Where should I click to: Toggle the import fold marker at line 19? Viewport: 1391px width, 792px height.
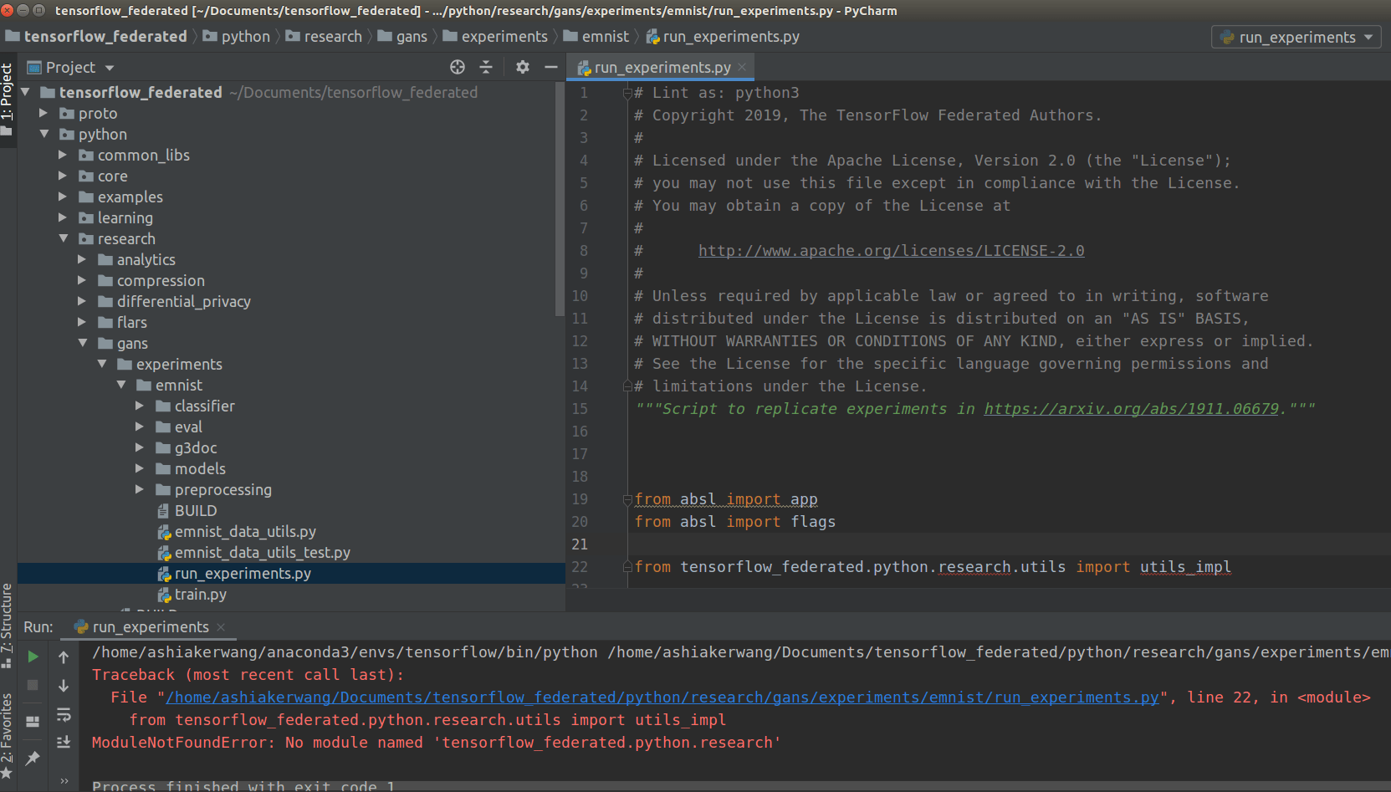tap(627, 499)
